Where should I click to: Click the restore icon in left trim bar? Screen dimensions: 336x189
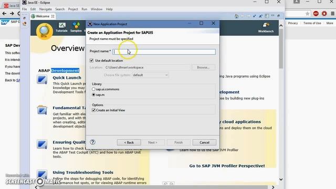[25, 18]
